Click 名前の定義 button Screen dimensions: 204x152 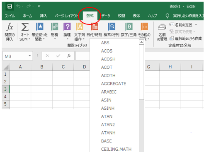tap(181, 25)
